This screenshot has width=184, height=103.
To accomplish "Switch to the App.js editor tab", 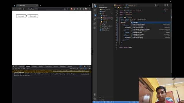I will pyautogui.click(x=119, y=5).
